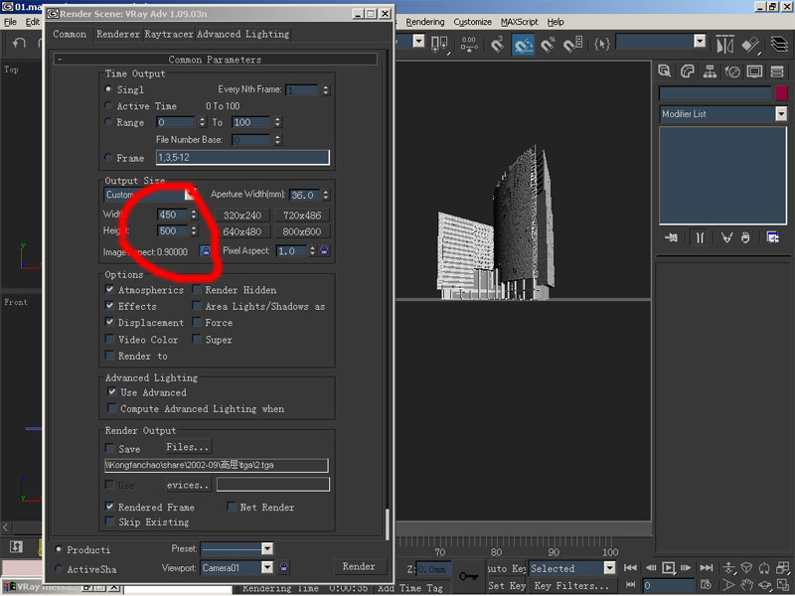Open the Viewport Camera01 dropdown
795x596 pixels.
(x=266, y=568)
